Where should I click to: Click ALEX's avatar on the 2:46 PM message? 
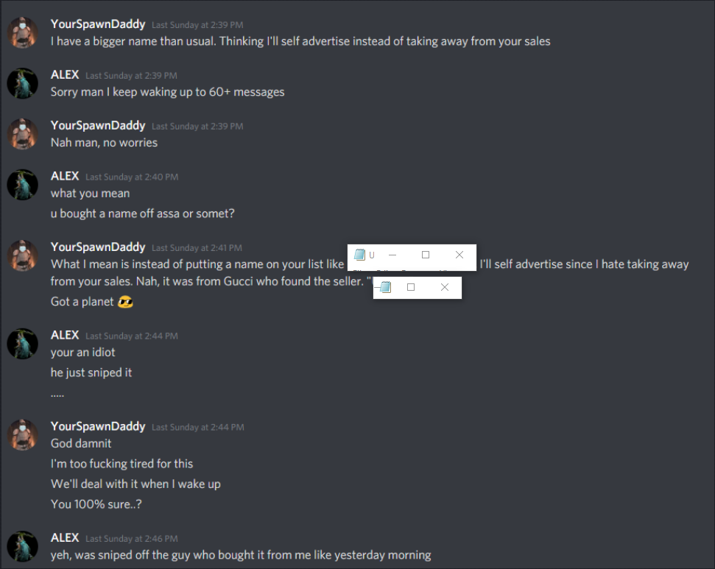coord(22,546)
